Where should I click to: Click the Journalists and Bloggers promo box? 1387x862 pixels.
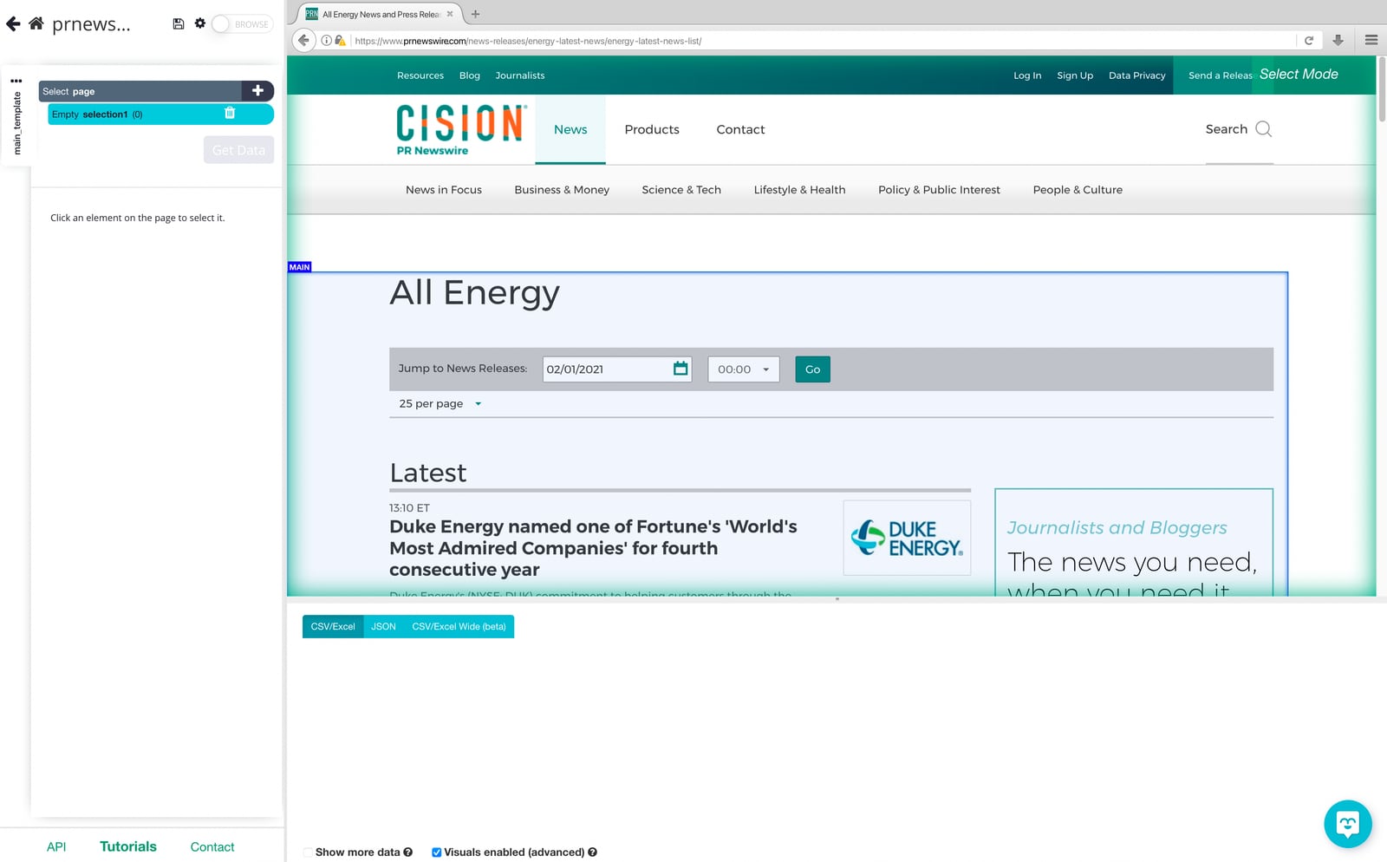(1134, 542)
